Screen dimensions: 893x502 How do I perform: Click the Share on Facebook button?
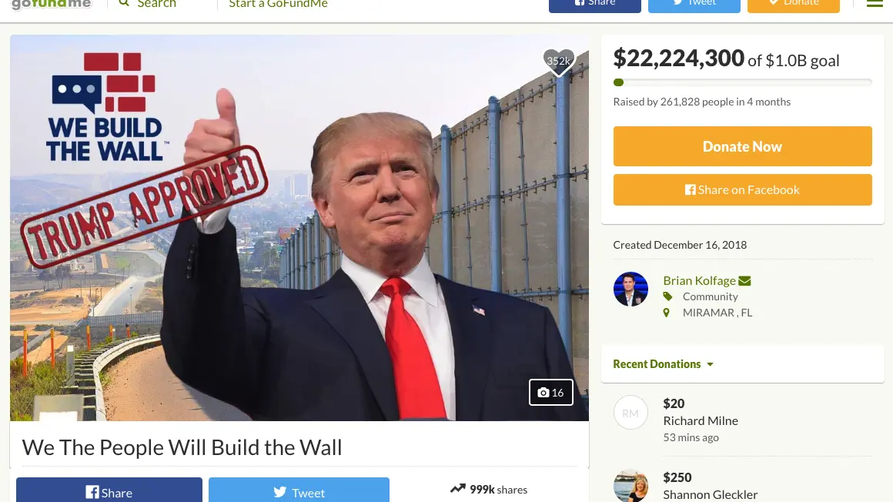(742, 189)
